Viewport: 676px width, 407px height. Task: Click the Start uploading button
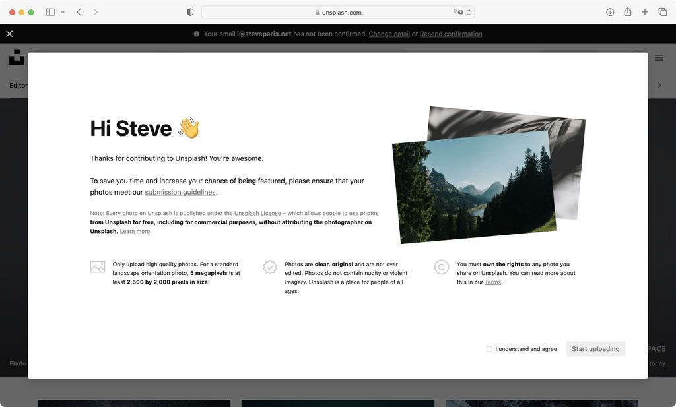595,348
